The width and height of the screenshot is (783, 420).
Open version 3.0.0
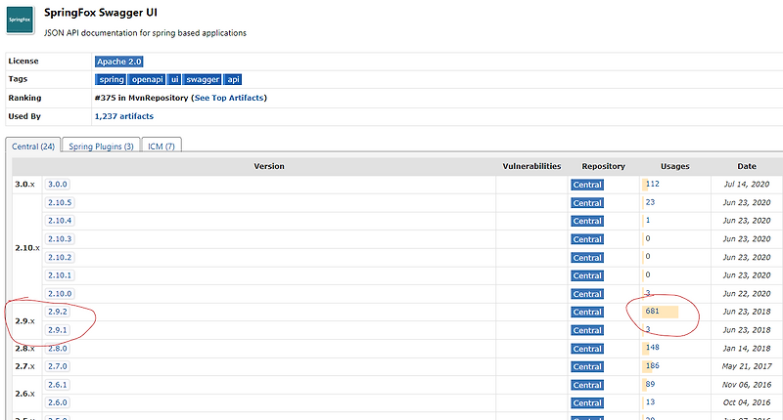(58, 184)
